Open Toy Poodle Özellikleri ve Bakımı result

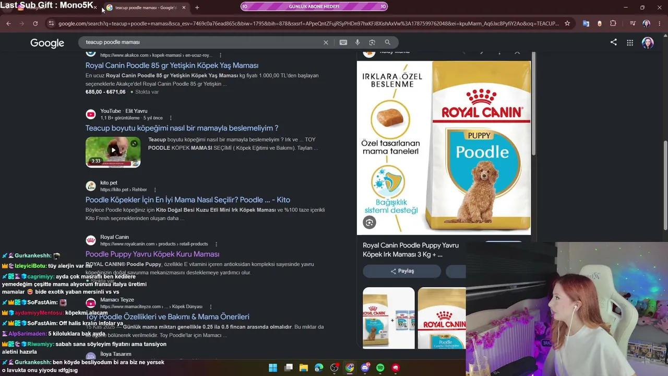coord(168,316)
